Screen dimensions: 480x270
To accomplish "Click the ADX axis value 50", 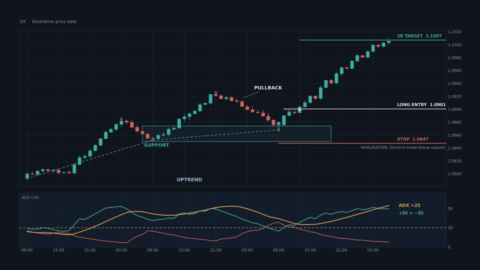I will [x=450, y=209].
